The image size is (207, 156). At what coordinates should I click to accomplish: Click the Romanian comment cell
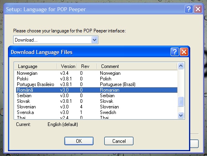109,90
